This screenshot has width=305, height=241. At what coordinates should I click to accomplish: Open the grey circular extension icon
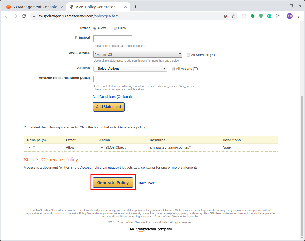click(278, 16)
